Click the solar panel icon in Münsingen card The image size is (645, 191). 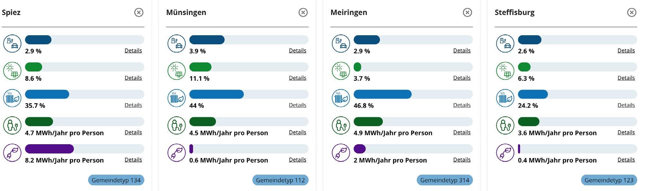click(177, 71)
